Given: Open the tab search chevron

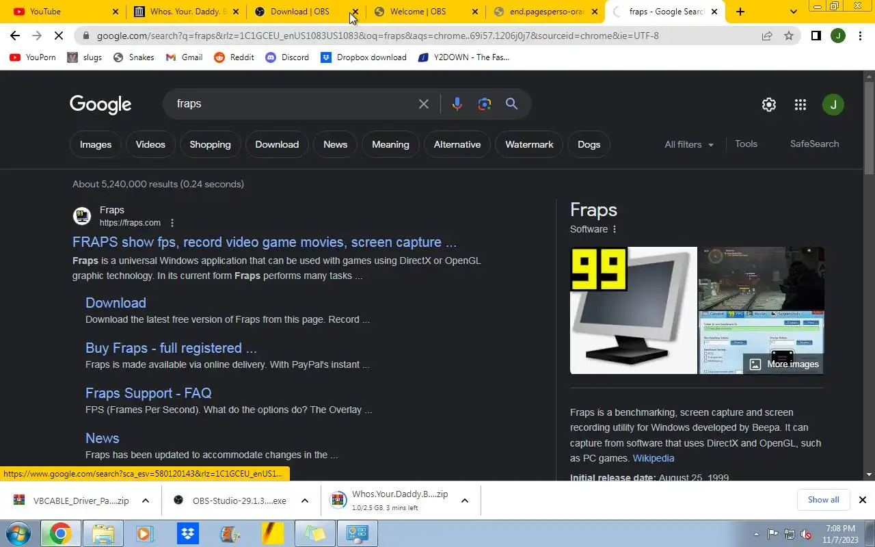Looking at the screenshot, I should coord(793,12).
